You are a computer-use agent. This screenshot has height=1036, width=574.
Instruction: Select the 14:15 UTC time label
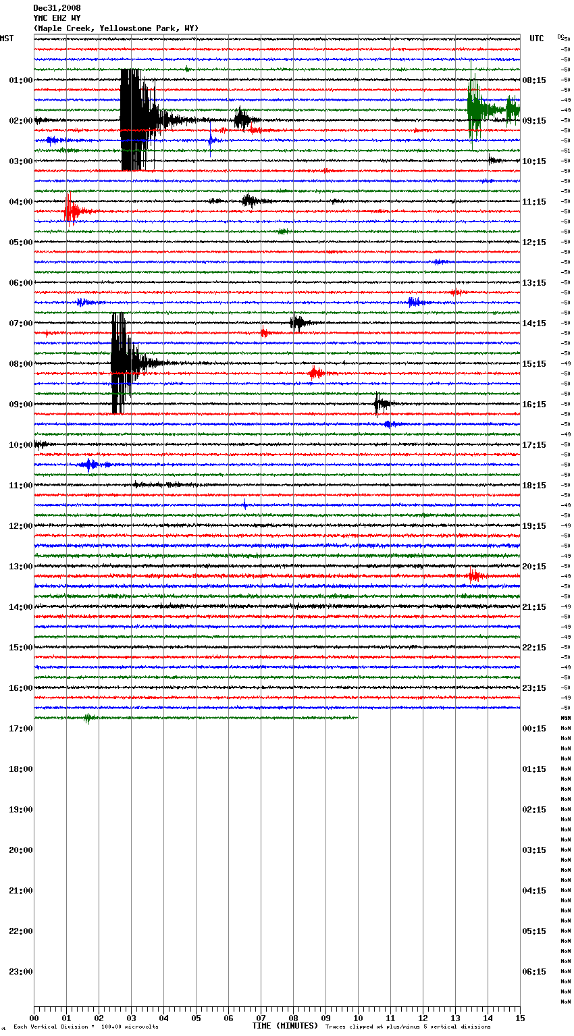[534, 323]
